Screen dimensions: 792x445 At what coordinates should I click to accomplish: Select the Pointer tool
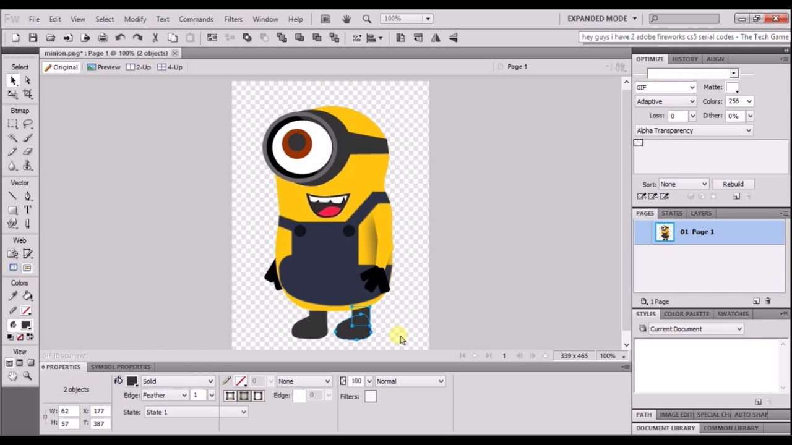coord(13,80)
